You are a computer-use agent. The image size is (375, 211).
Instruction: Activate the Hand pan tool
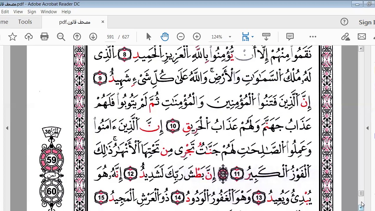165,37
